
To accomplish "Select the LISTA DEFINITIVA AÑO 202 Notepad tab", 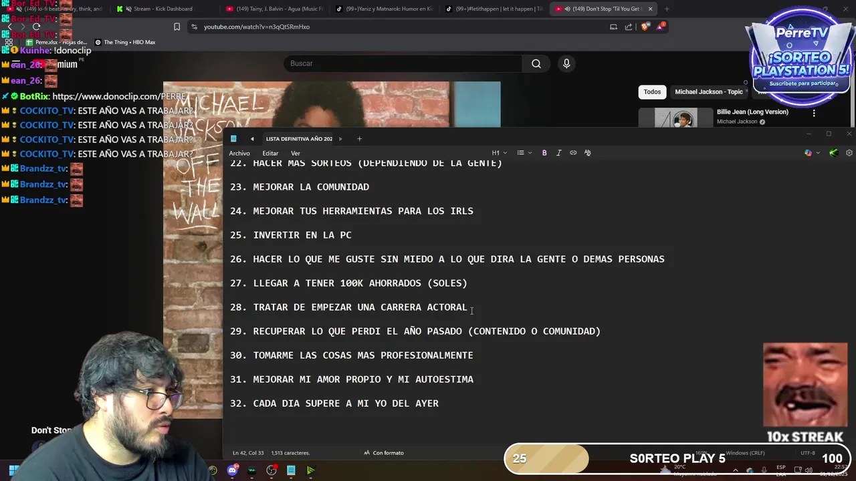I will click(299, 139).
